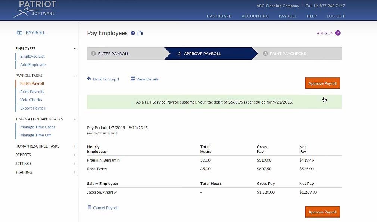Select Manage Time Cards
377x222 pixels.
click(37, 127)
